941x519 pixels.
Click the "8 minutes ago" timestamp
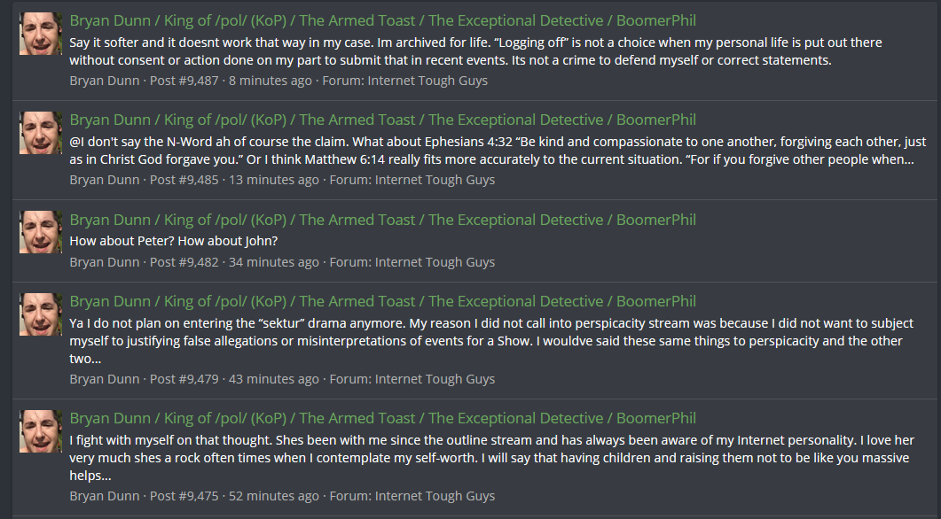pyautogui.click(x=271, y=81)
